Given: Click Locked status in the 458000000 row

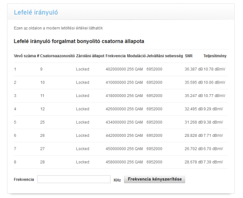Looking at the screenshot, I should (83, 162).
